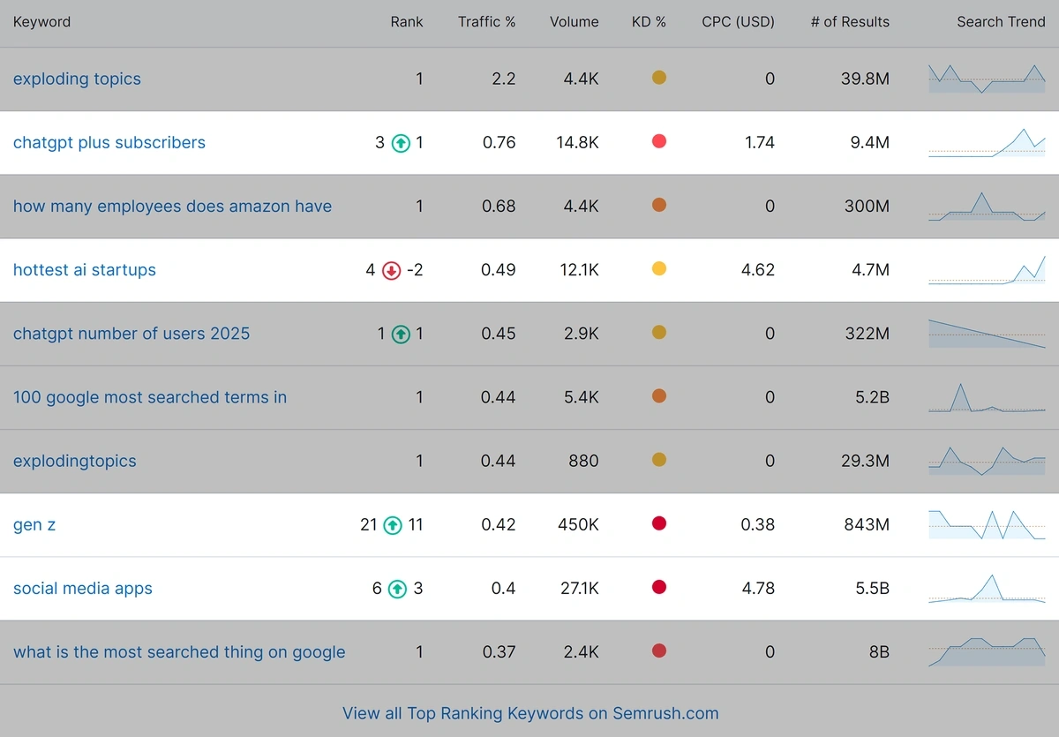Viewport: 1059px width, 737px height.
Task: Click red down-arrow icon for hottest ai startups
Action: tap(392, 270)
